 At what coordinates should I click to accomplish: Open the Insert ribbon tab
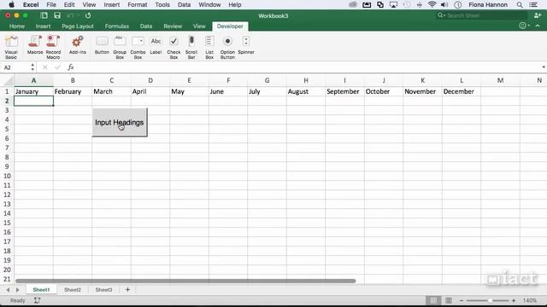(x=43, y=26)
